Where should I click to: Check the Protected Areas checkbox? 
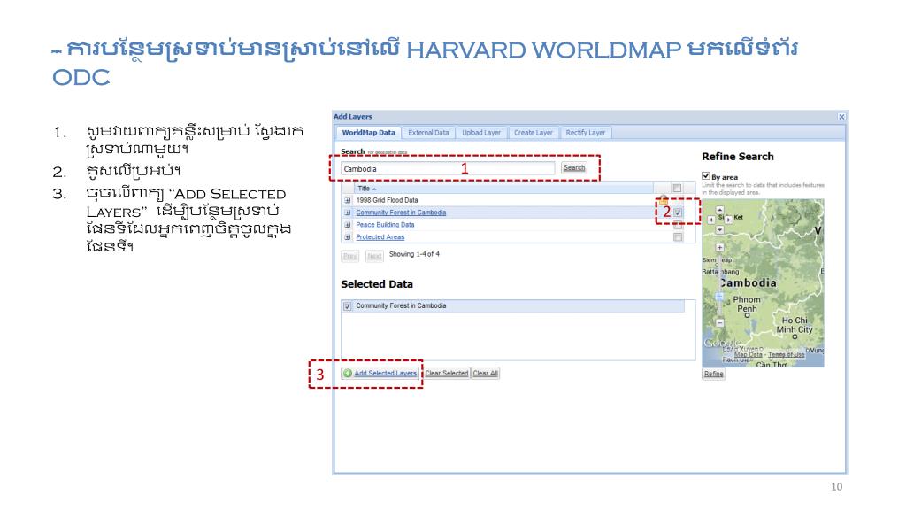pyautogui.click(x=678, y=237)
